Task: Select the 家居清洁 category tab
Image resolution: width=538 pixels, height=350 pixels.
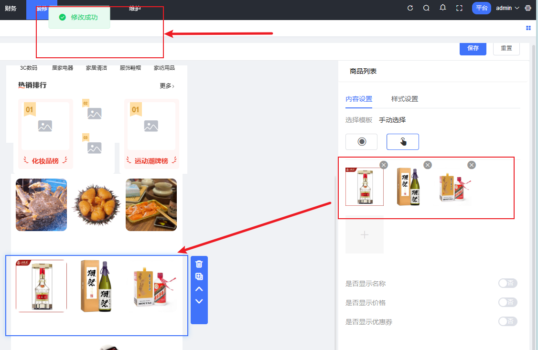Action: pos(97,68)
